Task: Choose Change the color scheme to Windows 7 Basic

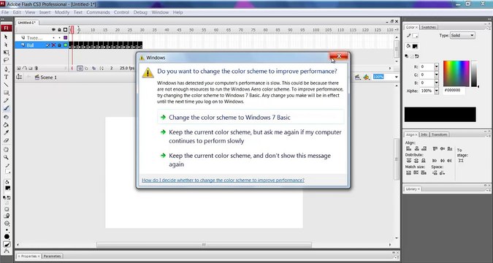Action: [x=251, y=118]
